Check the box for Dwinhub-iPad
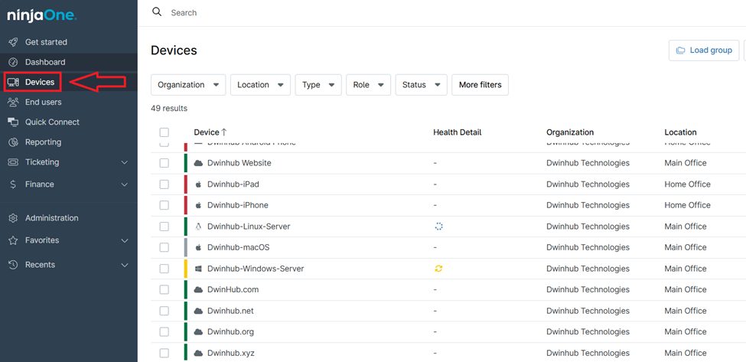This screenshot has height=362, width=746. pos(165,184)
